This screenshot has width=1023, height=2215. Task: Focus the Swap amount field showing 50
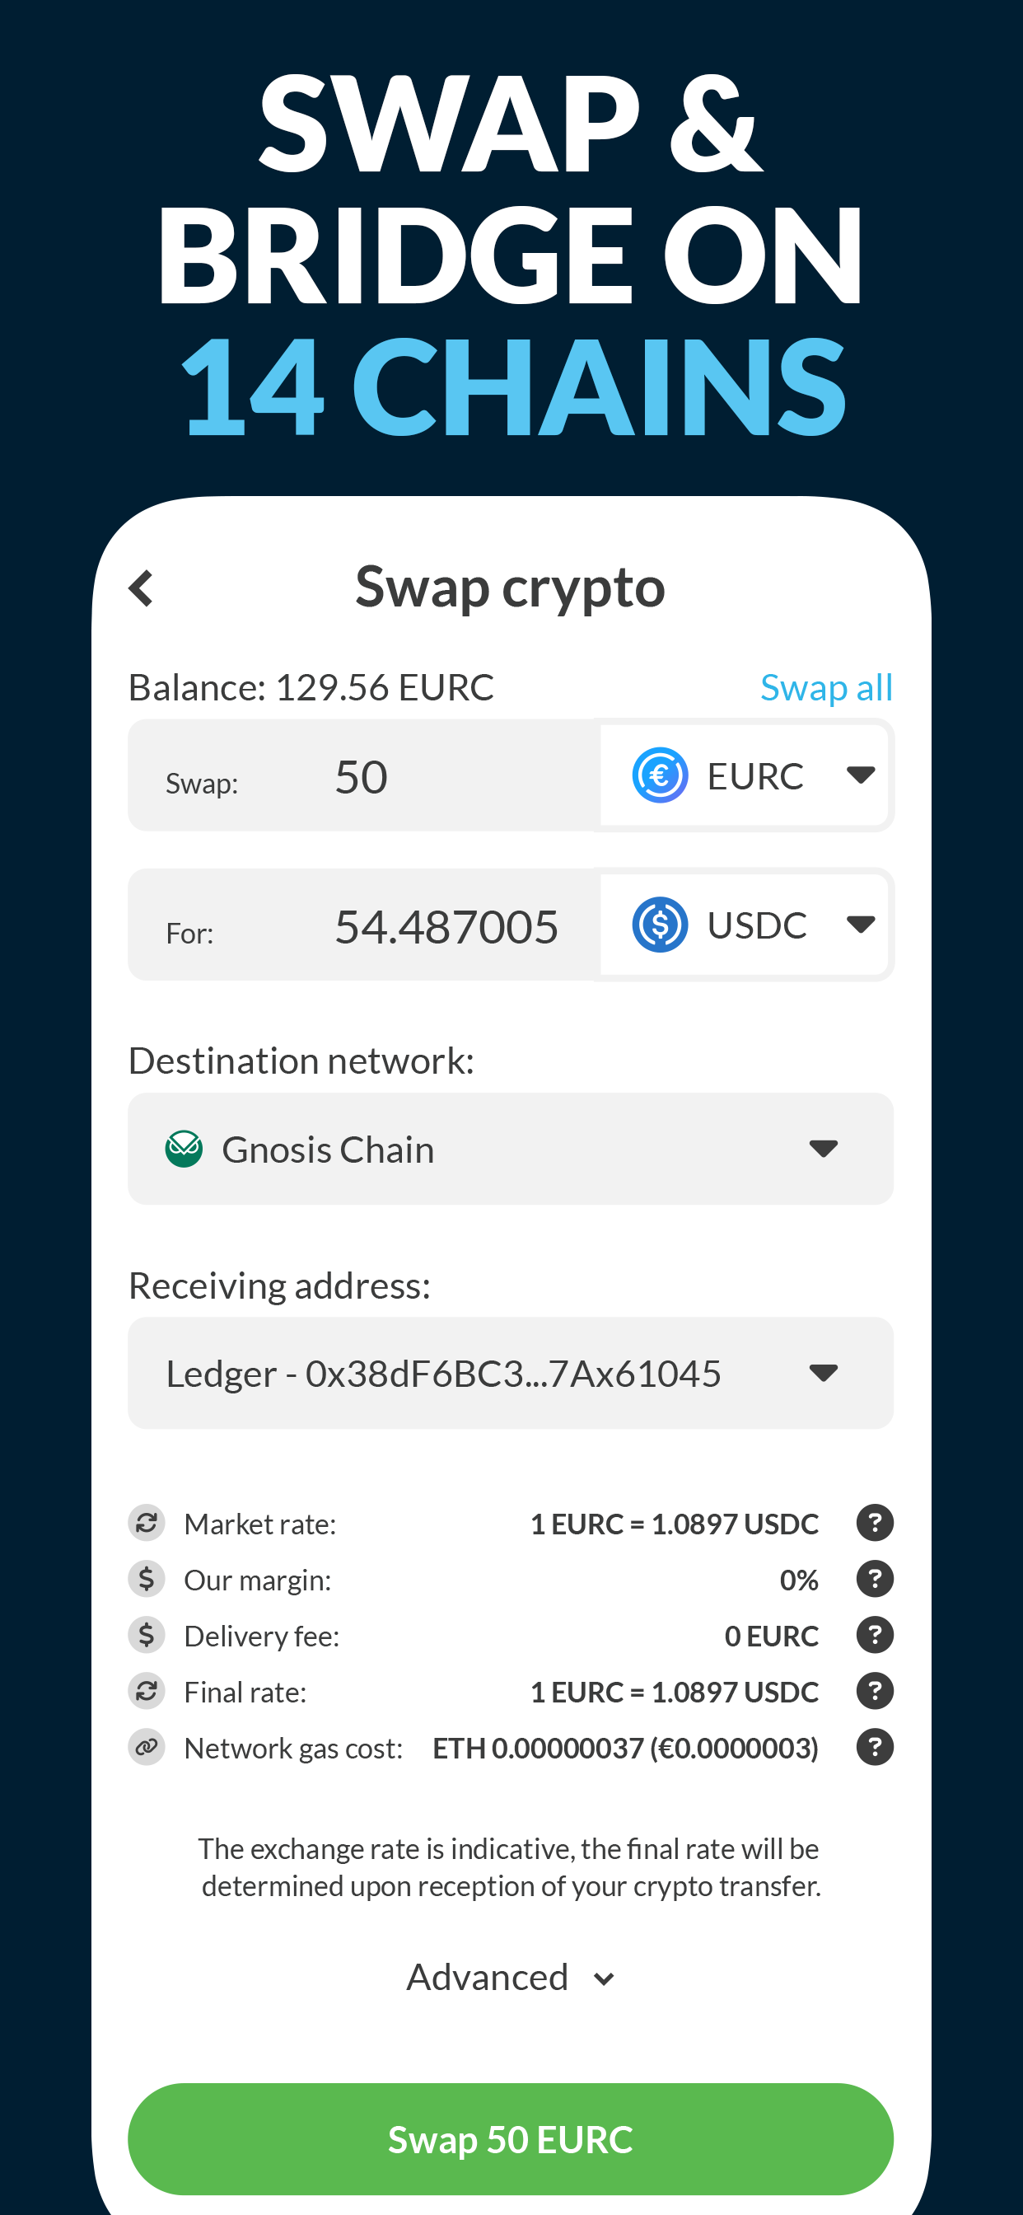[x=362, y=775]
